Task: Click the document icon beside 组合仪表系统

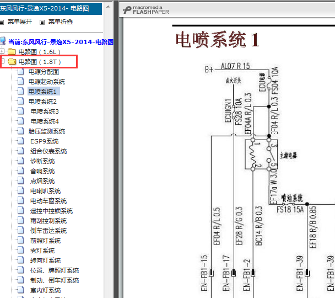Action: [x=21, y=151]
